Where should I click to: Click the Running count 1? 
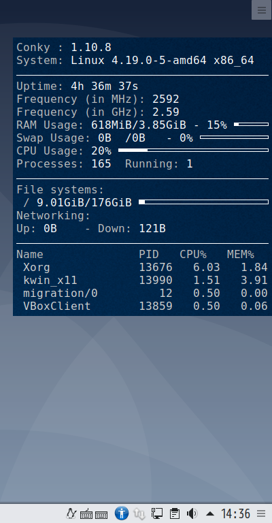(190, 163)
